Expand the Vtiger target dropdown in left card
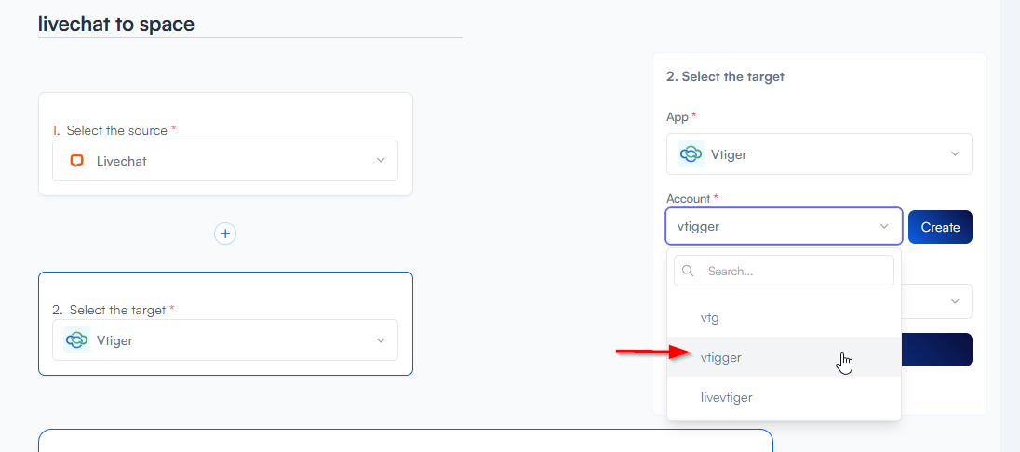1020x452 pixels. click(x=380, y=340)
